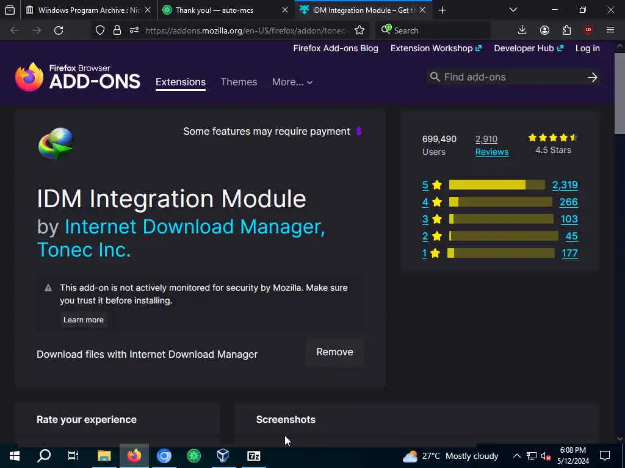Open site permissions icon in address bar
Viewport: 625px width, 468px height.
(x=134, y=30)
